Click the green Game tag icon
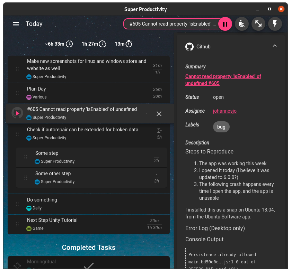 point(29,228)
